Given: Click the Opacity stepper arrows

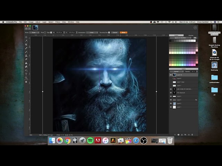Looking at the screenshot, I should [197, 72].
